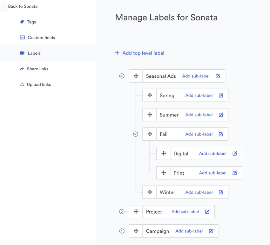Image resolution: width=270 pixels, height=245 pixels.
Task: Click the move handle for Seasonal Ads
Action: point(136,76)
